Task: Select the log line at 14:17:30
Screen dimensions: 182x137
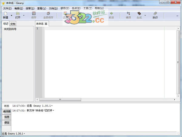Action: tap(32, 106)
